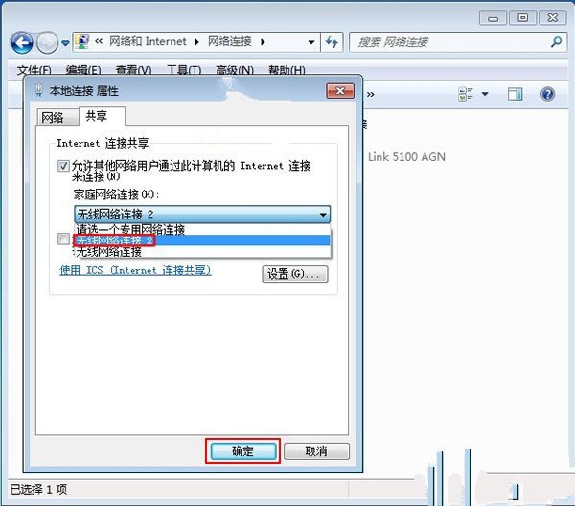
Task: Click the network icon in address bar
Action: [82, 41]
